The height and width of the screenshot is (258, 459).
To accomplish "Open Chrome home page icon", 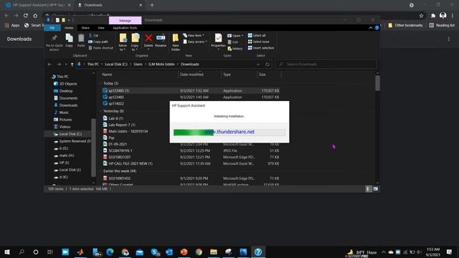I will [x=35, y=16].
